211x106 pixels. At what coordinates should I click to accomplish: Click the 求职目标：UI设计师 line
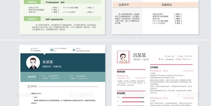pos(141,60)
